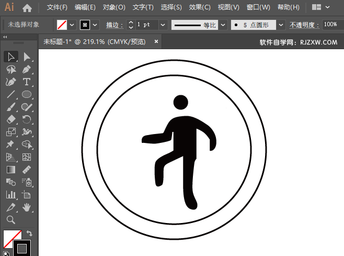Select the Puppet Warp pin tool

pyautogui.click(x=11, y=144)
